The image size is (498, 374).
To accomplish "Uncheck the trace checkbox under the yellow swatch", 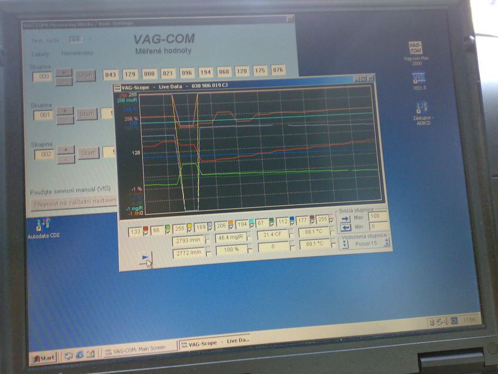I will pos(189,231).
